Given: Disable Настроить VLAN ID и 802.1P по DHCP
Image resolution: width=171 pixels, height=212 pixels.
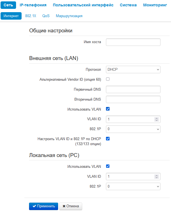Looking at the screenshot, I should click(x=108, y=139).
